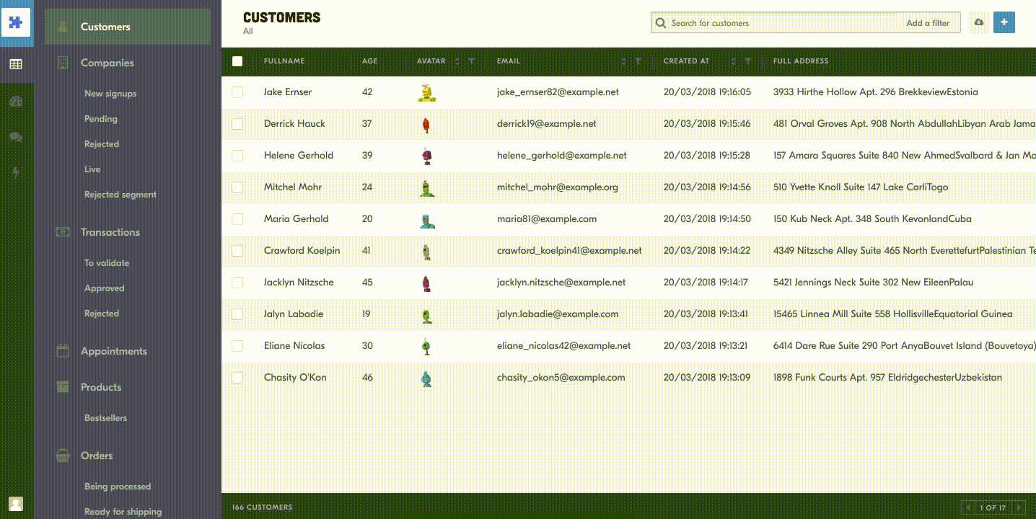Select To validate under Transactions
The image size is (1036, 519).
107,263
